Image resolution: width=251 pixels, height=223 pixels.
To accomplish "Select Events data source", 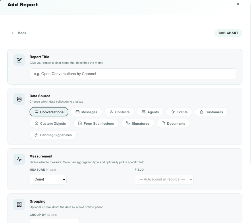I will pyautogui.click(x=179, y=112).
